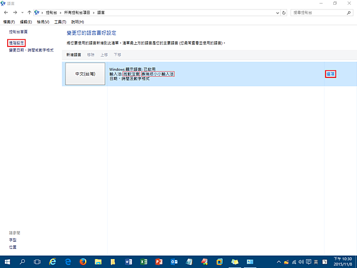The image size is (357, 268).
Task: Open Outlook from the taskbar
Action: coord(174,262)
